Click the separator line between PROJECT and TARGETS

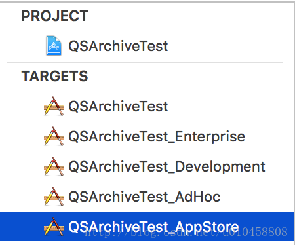coord(145,62)
